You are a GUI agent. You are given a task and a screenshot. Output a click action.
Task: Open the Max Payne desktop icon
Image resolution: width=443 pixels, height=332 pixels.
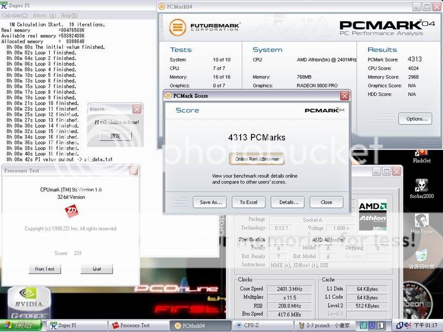(x=421, y=221)
